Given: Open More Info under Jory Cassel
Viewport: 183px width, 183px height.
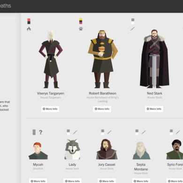Looking at the screenshot, I should point(107,181).
